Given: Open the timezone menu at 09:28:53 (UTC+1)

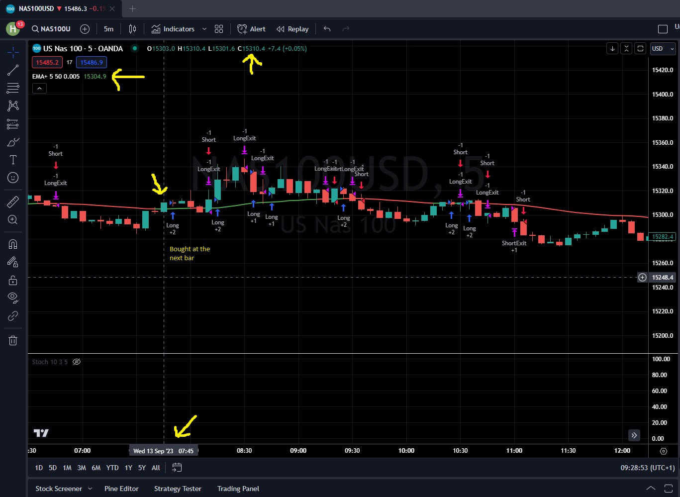Looking at the screenshot, I should click(648, 468).
